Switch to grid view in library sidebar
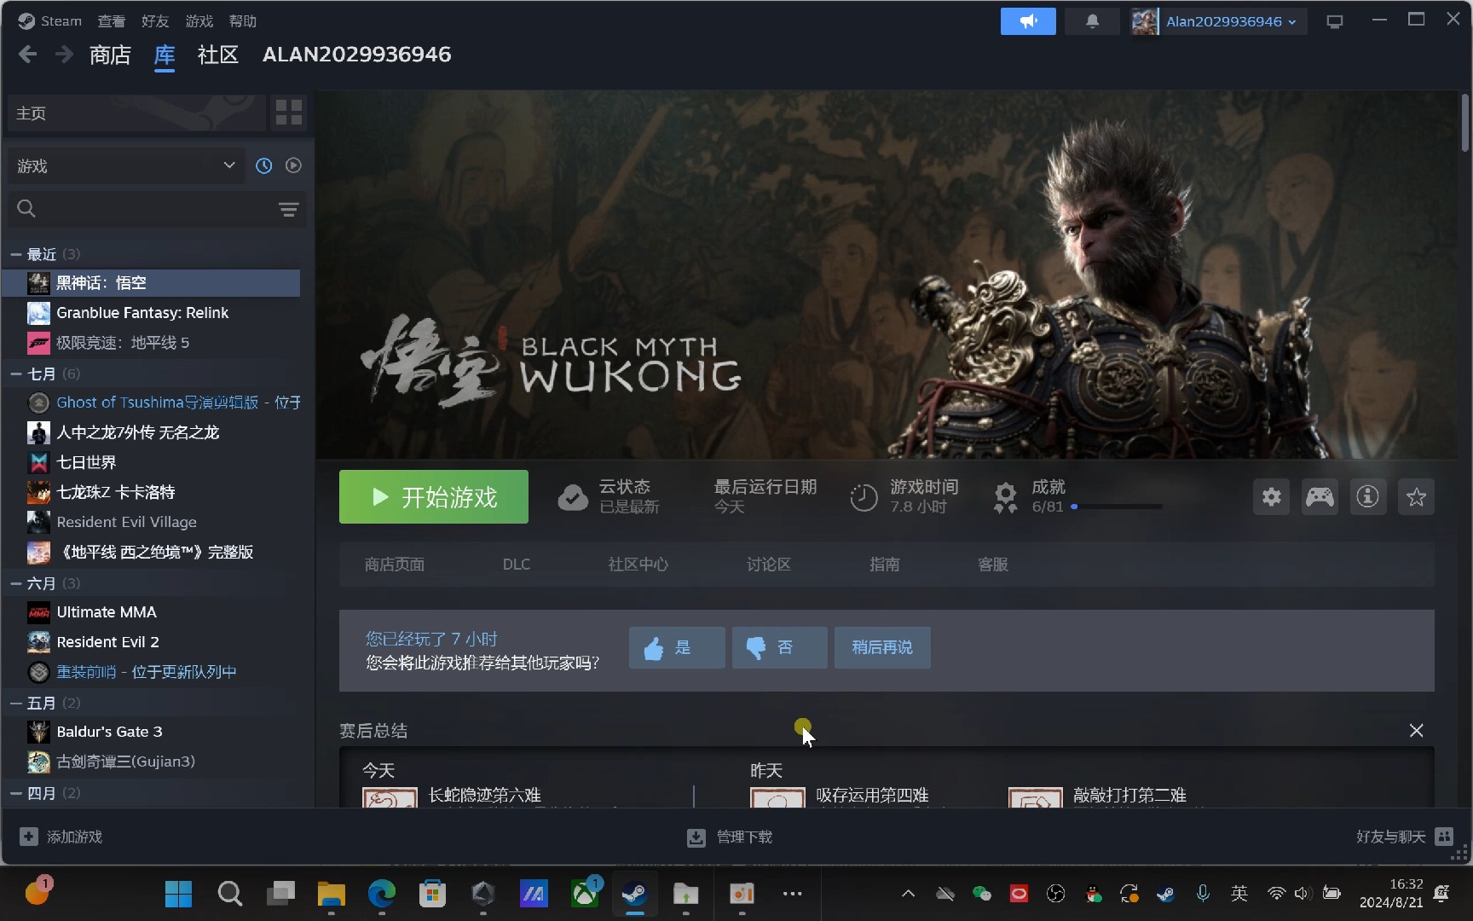Image resolution: width=1473 pixels, height=921 pixels. (x=288, y=112)
